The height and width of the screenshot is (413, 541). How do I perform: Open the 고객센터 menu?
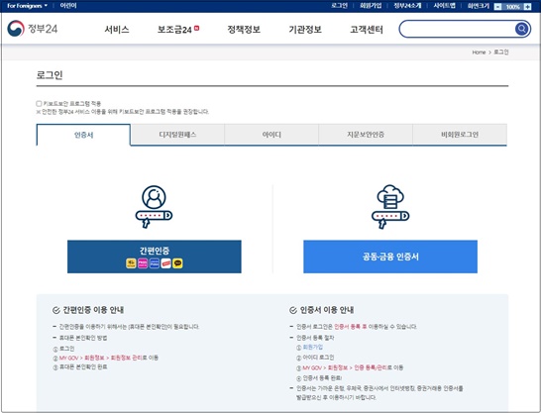tap(367, 30)
